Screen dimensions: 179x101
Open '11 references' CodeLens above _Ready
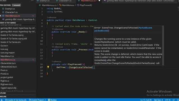57,29
